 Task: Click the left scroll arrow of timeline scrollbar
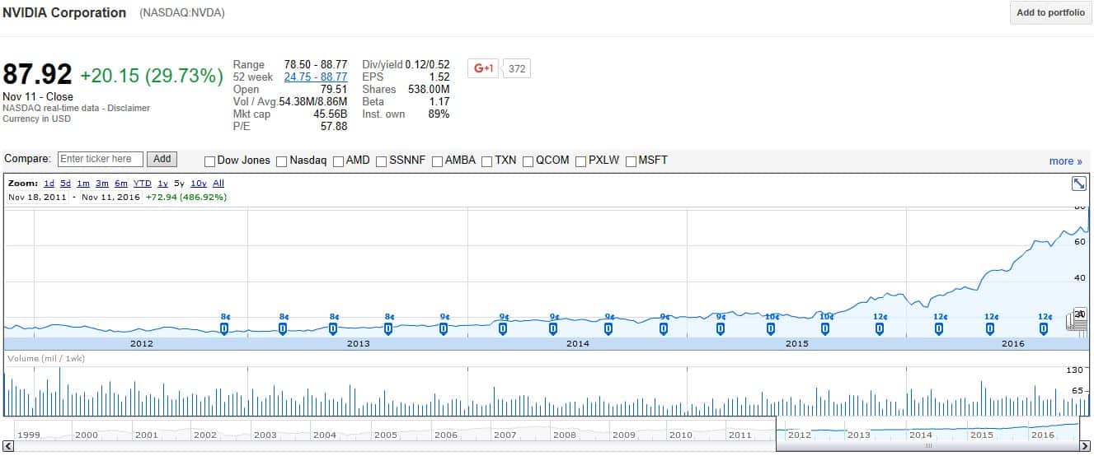click(7, 446)
